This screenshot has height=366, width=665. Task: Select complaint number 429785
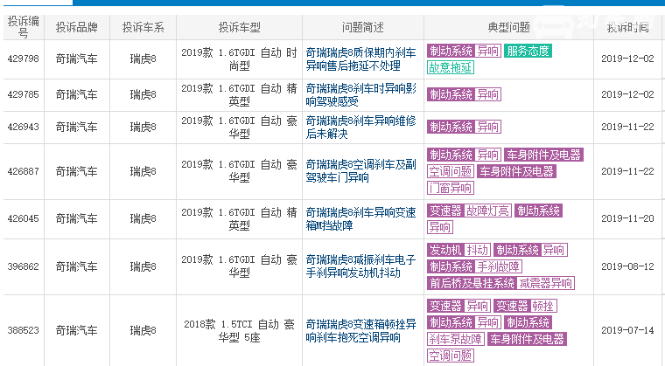(24, 94)
